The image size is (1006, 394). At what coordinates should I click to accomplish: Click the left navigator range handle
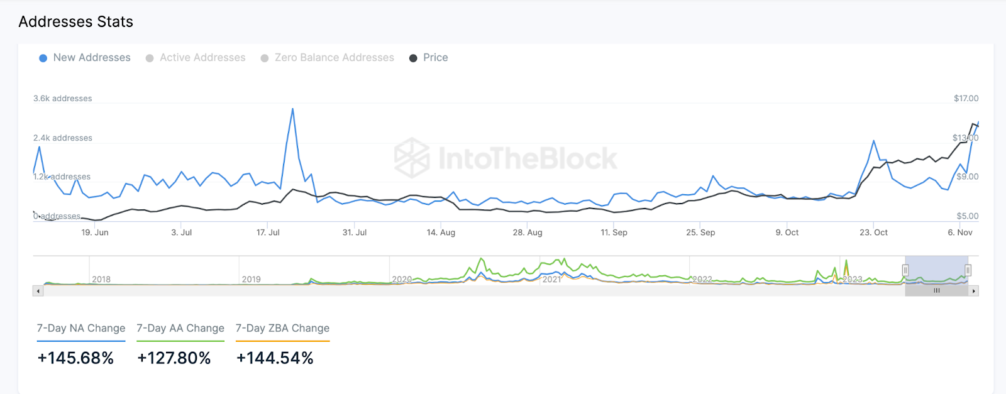(905, 270)
